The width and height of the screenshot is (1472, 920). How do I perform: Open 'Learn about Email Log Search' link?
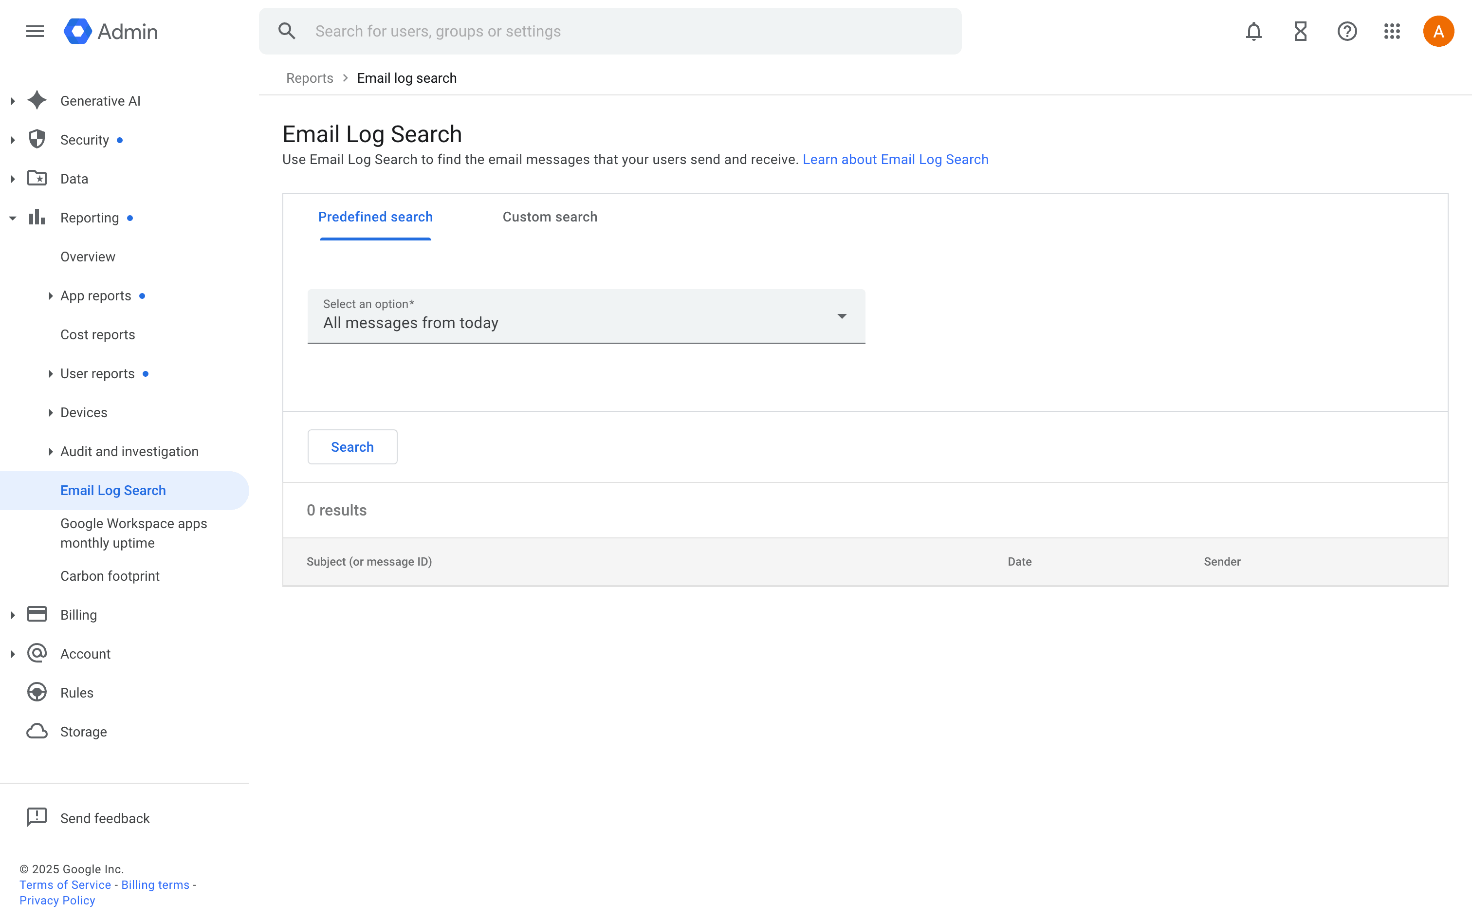[895, 159]
